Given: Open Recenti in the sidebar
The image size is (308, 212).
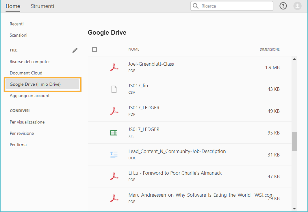Looking at the screenshot, I should [17, 24].
